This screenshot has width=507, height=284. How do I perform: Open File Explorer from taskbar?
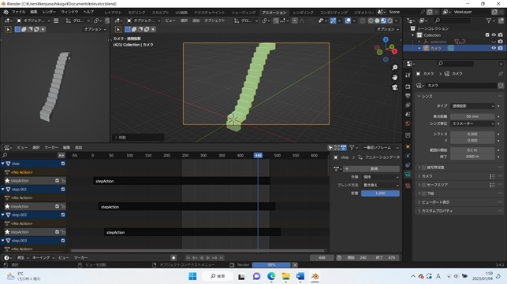point(286,276)
